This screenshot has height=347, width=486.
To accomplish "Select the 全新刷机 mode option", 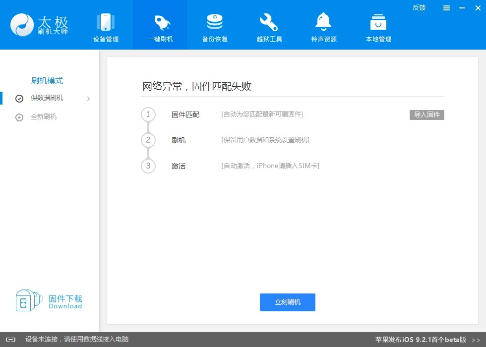I will tap(44, 117).
